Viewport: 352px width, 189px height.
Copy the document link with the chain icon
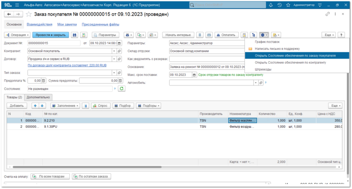click(327, 14)
